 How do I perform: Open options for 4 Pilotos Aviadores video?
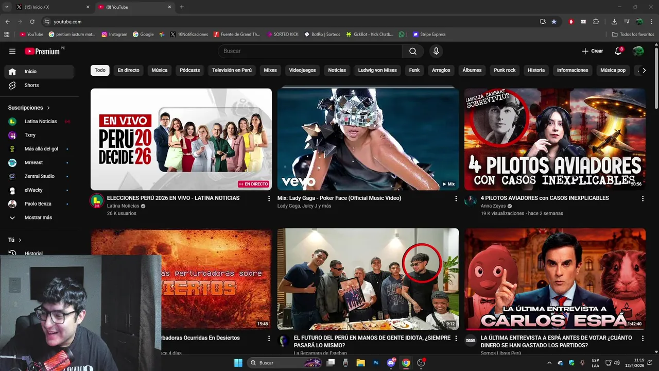click(x=643, y=198)
